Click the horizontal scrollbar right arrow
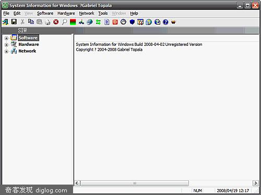This screenshot has width=261, height=195. click(255, 183)
